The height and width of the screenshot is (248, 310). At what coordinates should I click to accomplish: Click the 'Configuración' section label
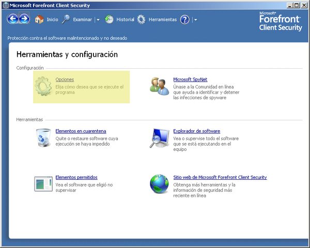[x=30, y=68]
